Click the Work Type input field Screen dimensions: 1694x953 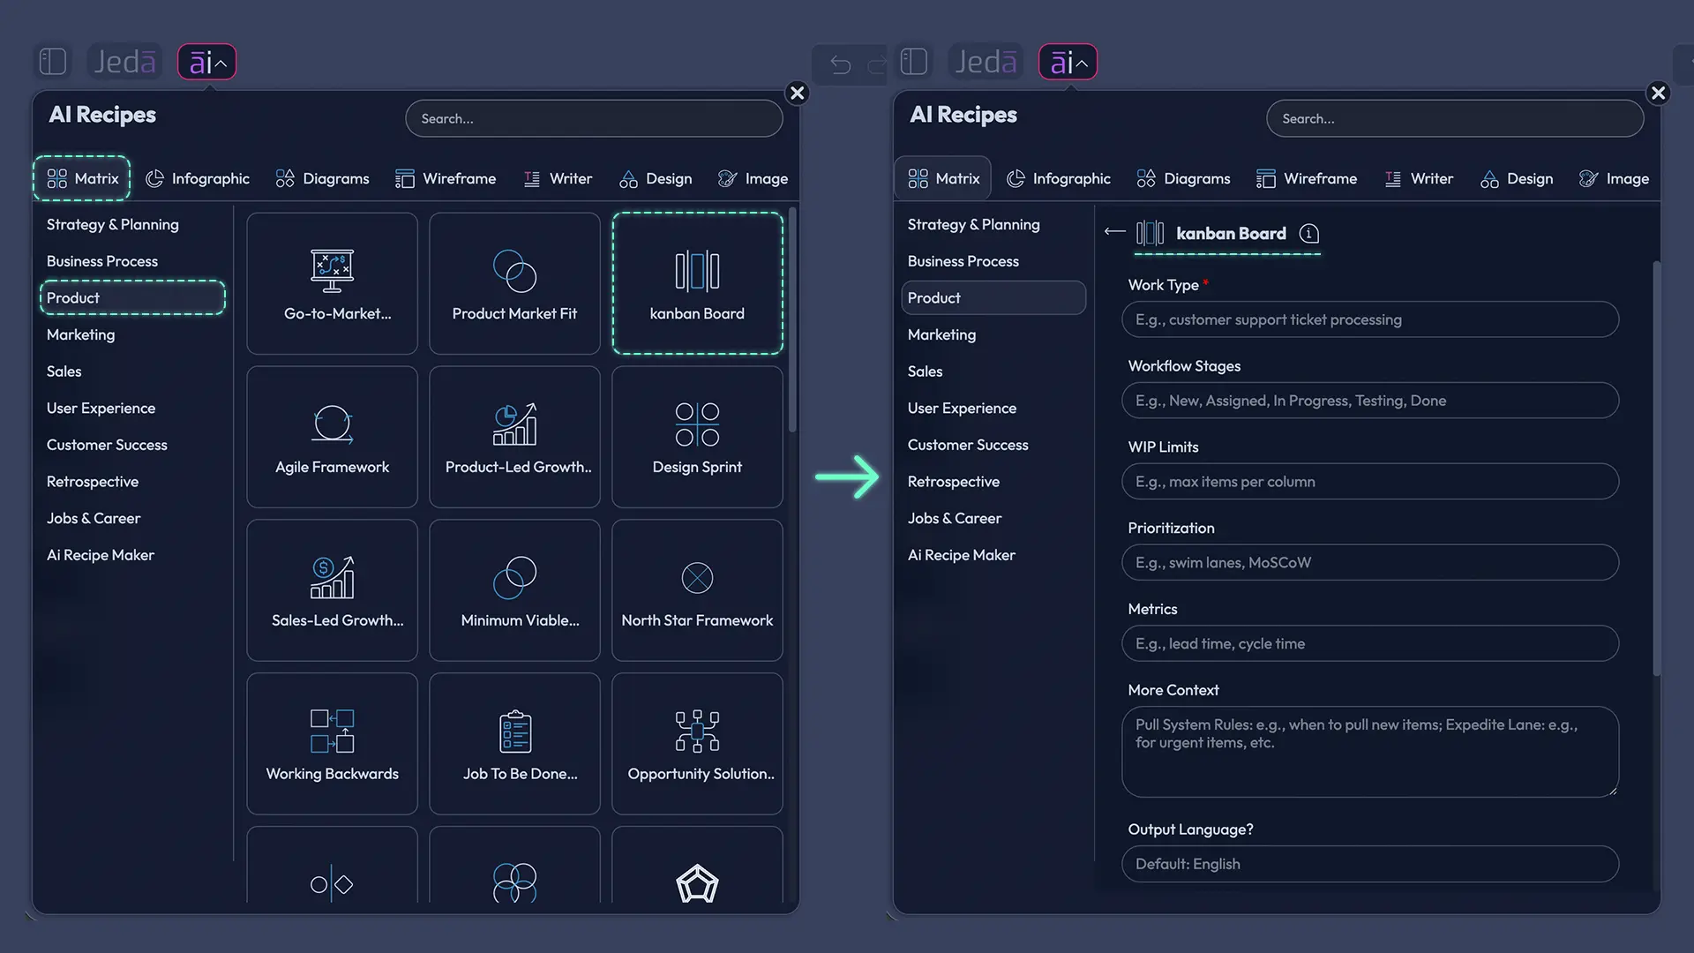[1370, 319]
